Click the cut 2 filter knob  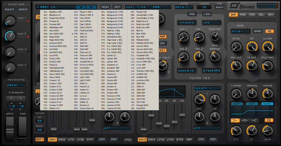183,57
